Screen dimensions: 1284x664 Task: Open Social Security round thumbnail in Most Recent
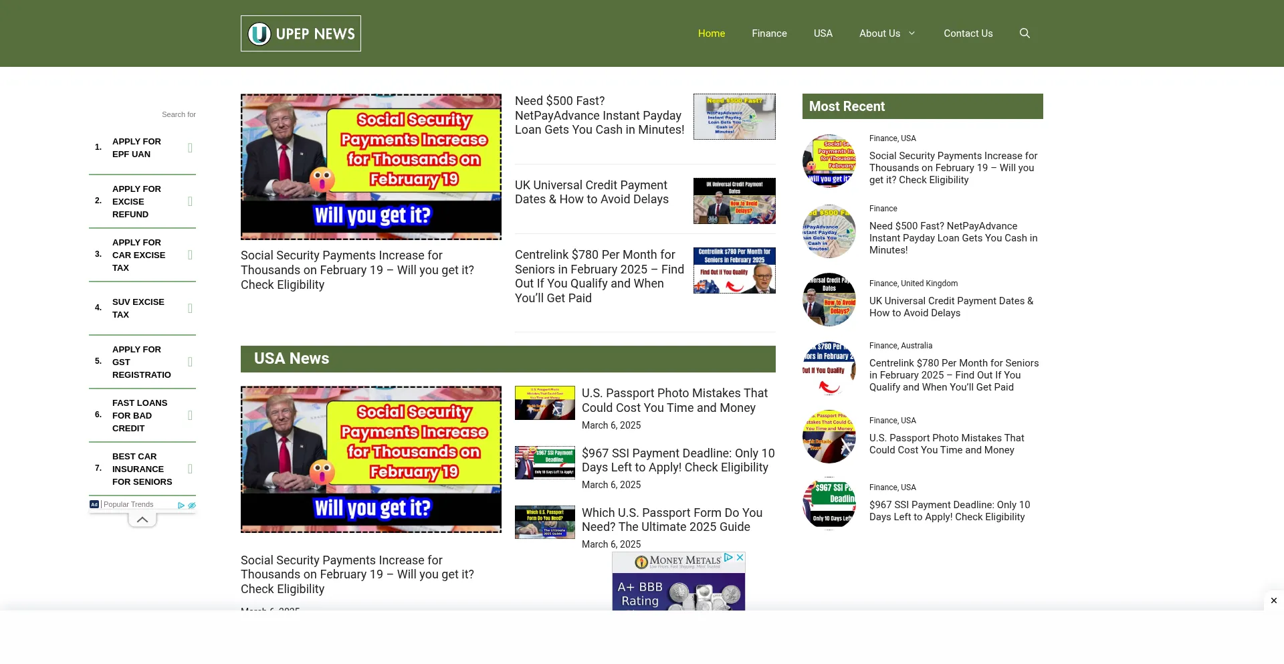[x=829, y=161]
